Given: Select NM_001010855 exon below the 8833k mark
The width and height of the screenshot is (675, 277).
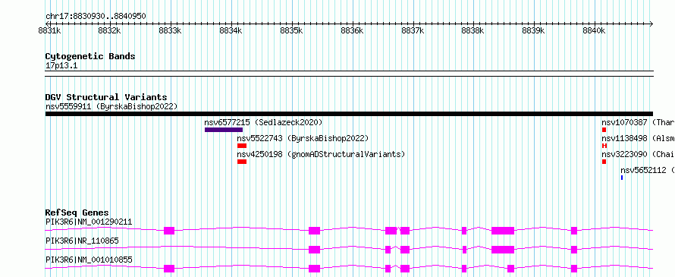Looking at the screenshot, I should pos(169,269).
